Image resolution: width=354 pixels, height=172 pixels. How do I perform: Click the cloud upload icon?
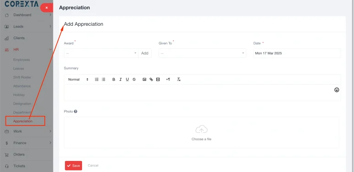[x=201, y=130]
